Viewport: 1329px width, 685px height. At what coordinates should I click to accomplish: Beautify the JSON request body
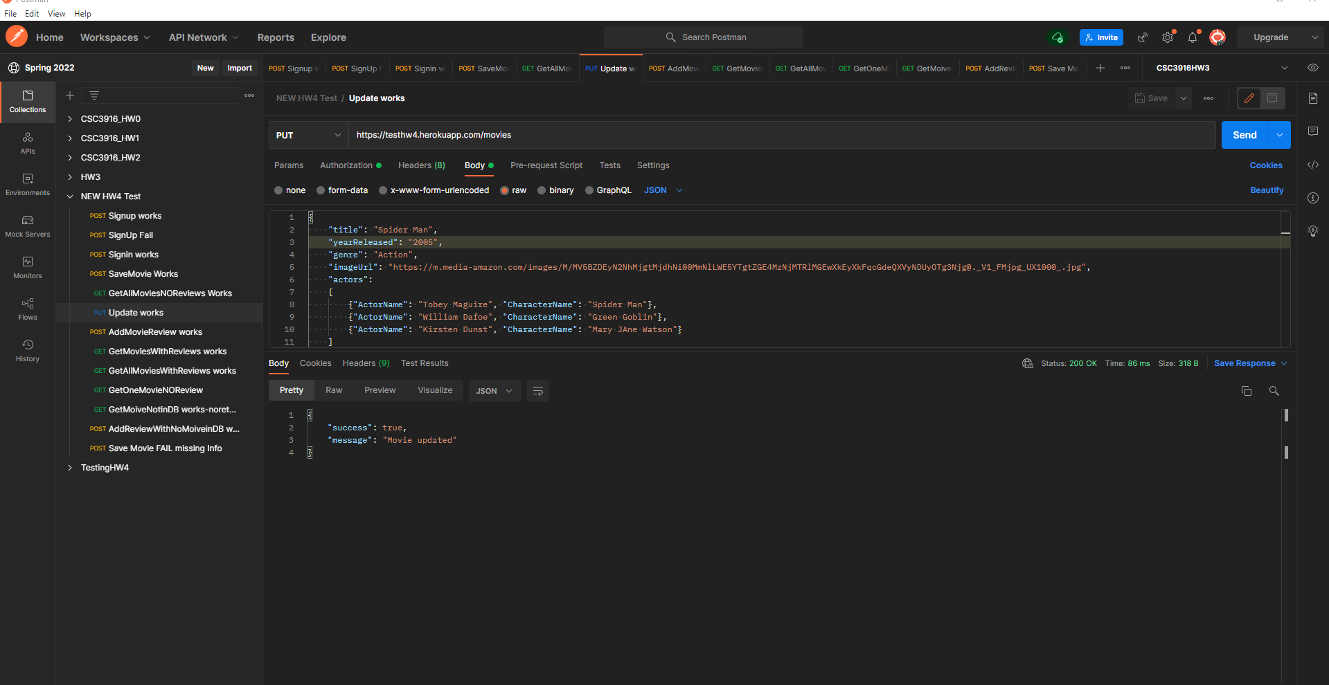coord(1266,190)
